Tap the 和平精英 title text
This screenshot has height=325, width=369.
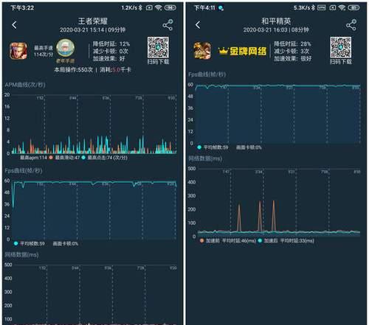(x=276, y=21)
